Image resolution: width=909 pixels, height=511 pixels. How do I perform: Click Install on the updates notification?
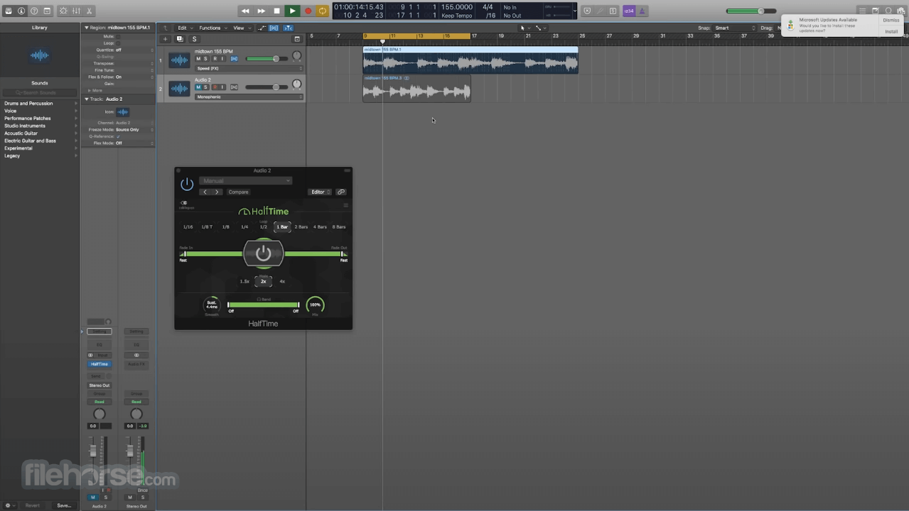point(891,32)
